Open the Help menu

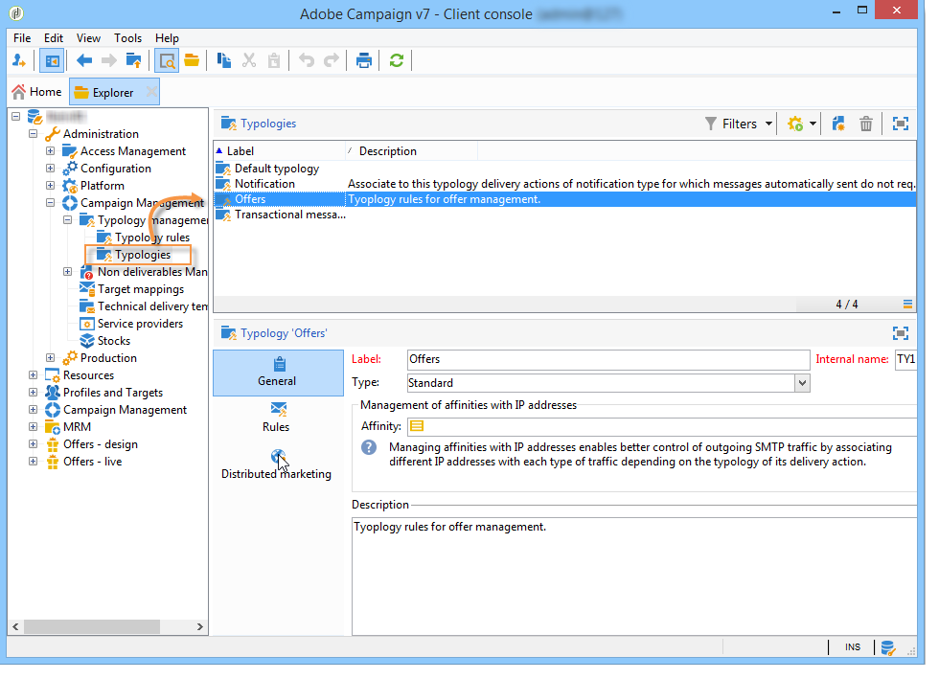click(167, 37)
